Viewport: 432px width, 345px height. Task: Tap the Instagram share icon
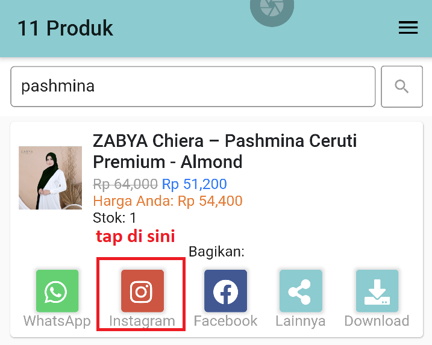click(142, 291)
